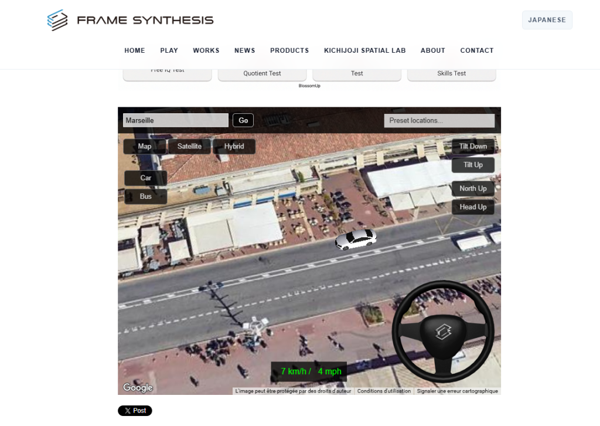Switch to Satellite view
Screen dimensions: 600x426
tap(189, 146)
